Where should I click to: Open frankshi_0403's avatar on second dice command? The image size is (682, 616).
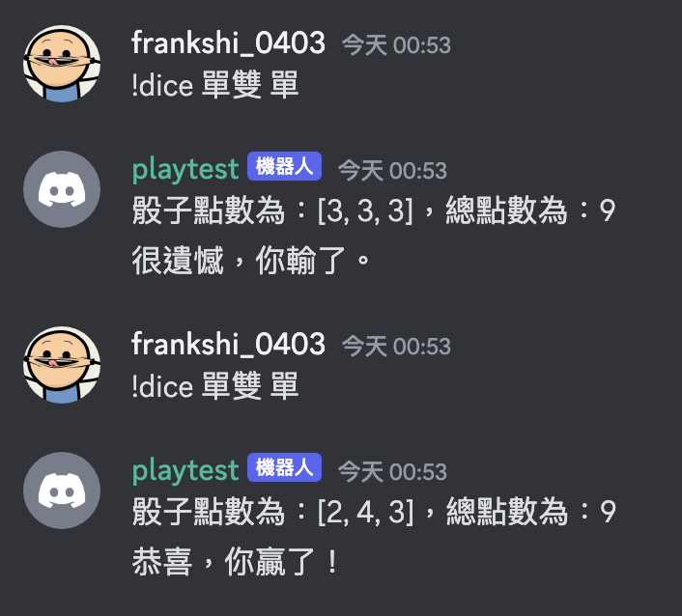click(x=62, y=365)
